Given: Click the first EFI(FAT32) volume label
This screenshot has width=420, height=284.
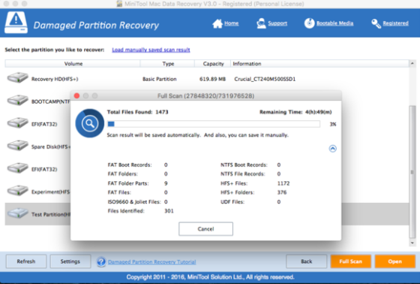Looking at the screenshot, I should click(44, 124).
